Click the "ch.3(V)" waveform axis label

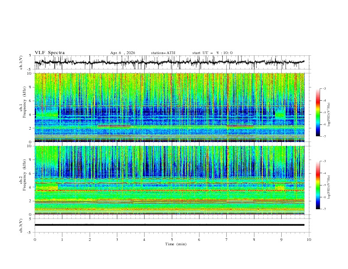[x=21, y=225]
